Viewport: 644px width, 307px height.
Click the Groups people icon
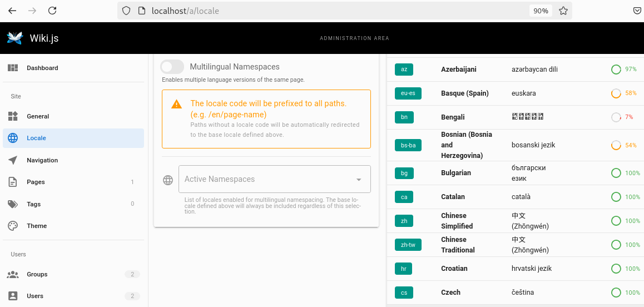coord(13,274)
